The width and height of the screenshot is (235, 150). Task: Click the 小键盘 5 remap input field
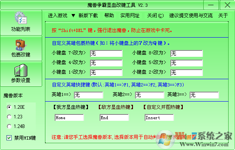tap(186, 63)
